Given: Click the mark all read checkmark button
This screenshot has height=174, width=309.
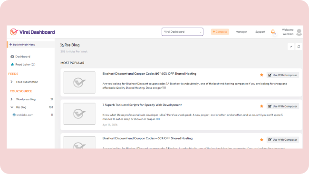Looking at the screenshot, I should pos(291,47).
